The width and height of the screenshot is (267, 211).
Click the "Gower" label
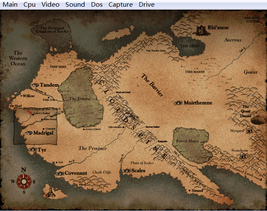[251, 72]
